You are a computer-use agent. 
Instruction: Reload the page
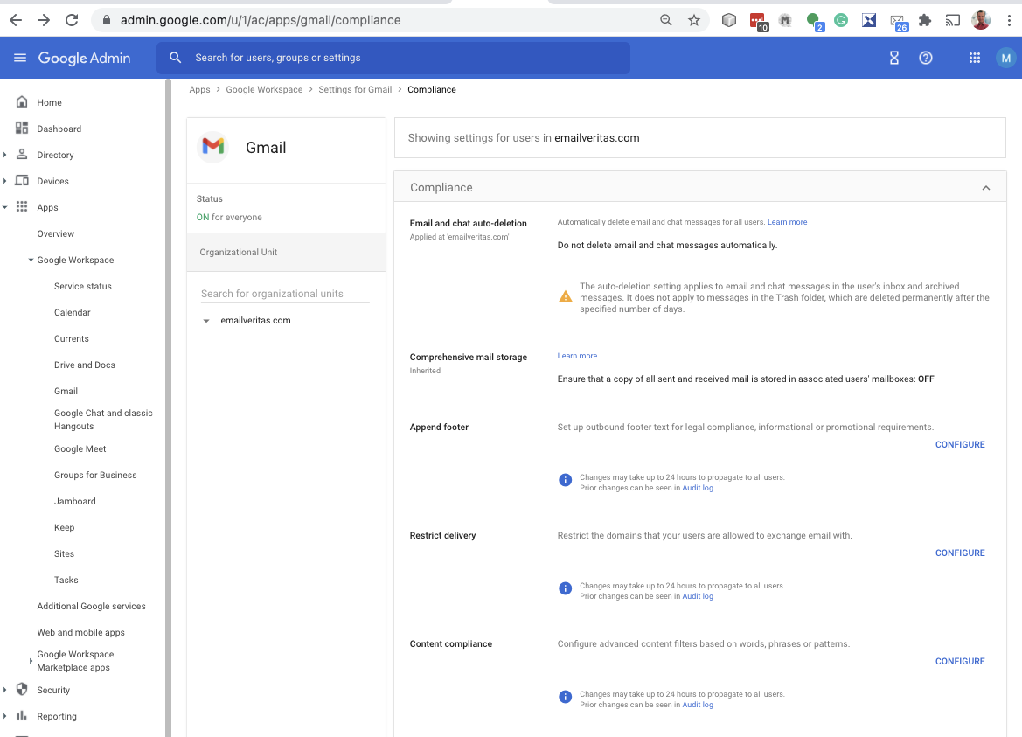point(72,20)
